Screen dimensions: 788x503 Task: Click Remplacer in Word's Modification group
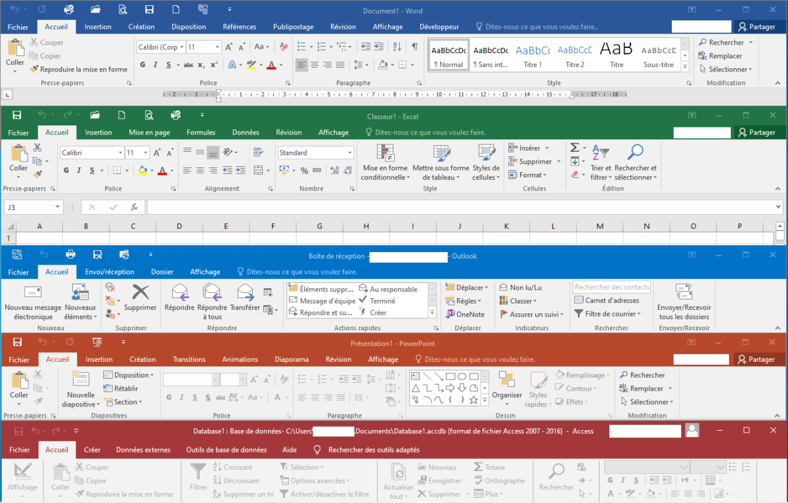(720, 56)
